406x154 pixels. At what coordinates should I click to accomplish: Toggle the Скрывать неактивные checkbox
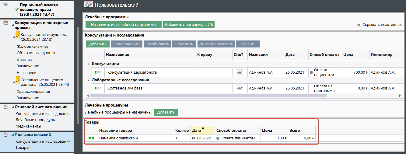click(x=359, y=25)
